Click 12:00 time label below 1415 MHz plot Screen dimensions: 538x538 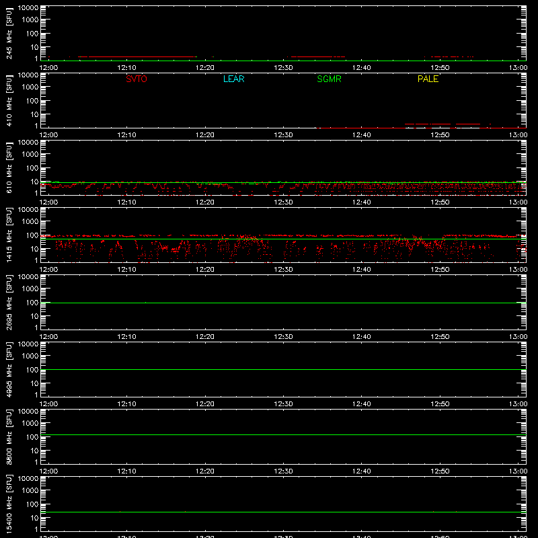point(48,270)
